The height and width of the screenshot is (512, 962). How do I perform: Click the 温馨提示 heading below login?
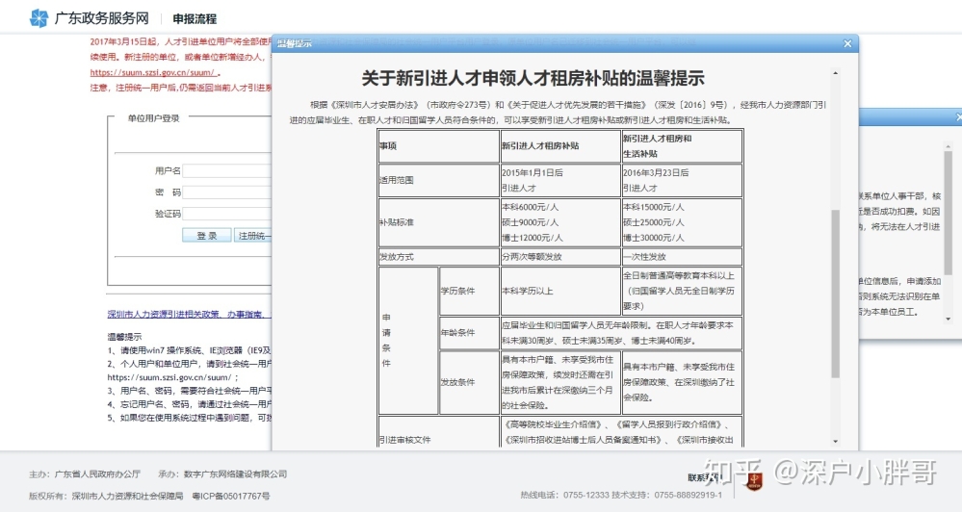click(124, 337)
